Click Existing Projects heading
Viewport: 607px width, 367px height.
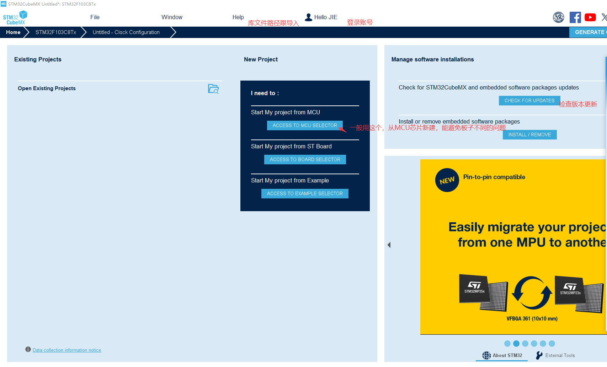tap(38, 59)
